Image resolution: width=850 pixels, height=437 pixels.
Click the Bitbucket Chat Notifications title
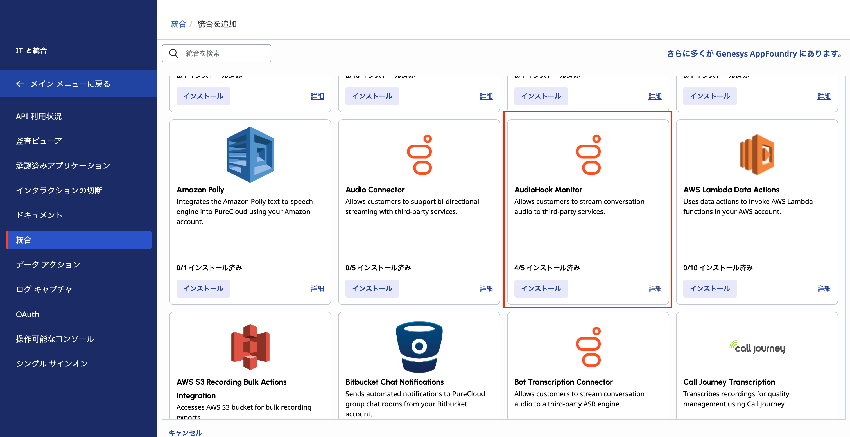point(394,382)
